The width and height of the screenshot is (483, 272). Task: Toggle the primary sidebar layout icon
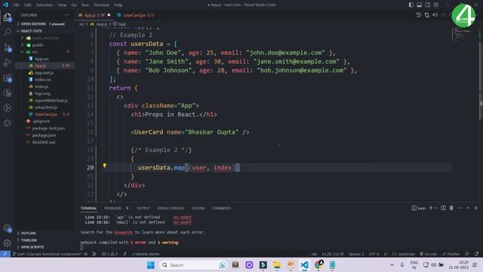click(411, 5)
